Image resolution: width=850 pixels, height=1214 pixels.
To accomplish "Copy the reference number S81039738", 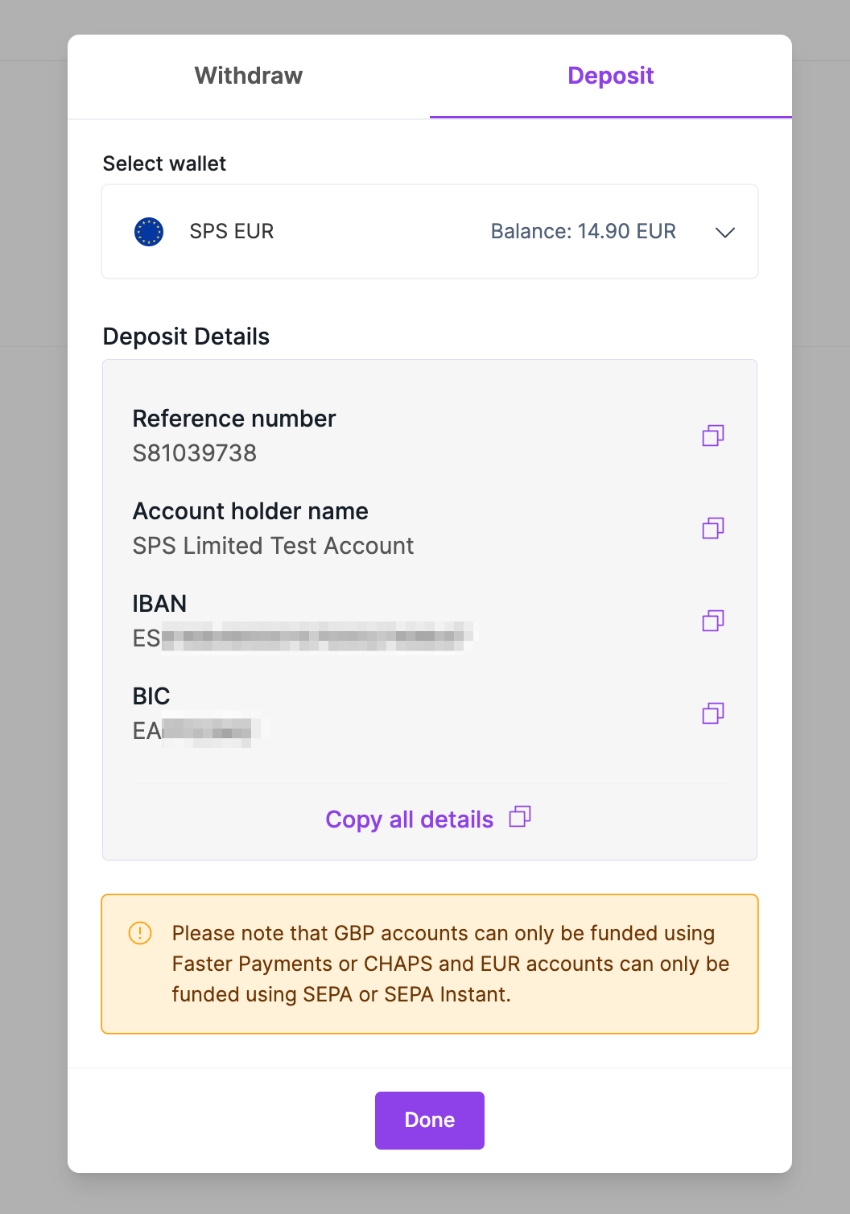I will (x=713, y=436).
